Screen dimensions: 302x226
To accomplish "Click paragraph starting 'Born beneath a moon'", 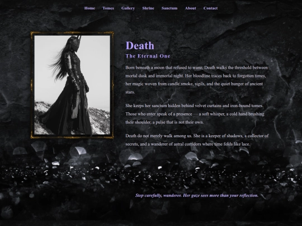I will click(x=197, y=80).
